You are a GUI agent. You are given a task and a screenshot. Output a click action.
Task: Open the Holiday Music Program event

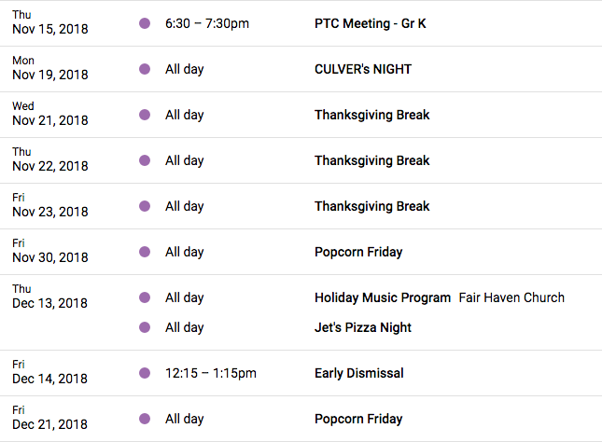click(383, 297)
